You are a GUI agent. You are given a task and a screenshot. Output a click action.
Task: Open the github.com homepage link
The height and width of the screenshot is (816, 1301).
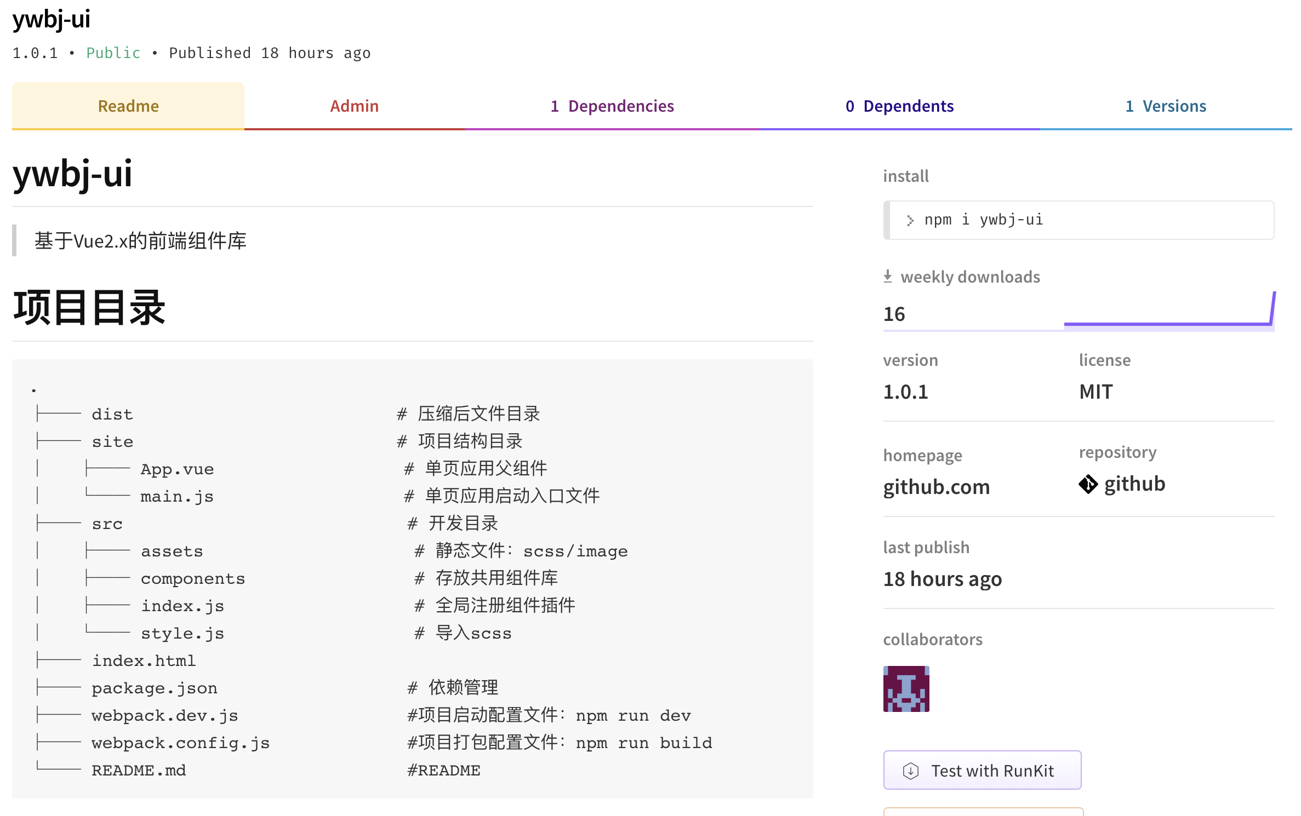click(937, 486)
